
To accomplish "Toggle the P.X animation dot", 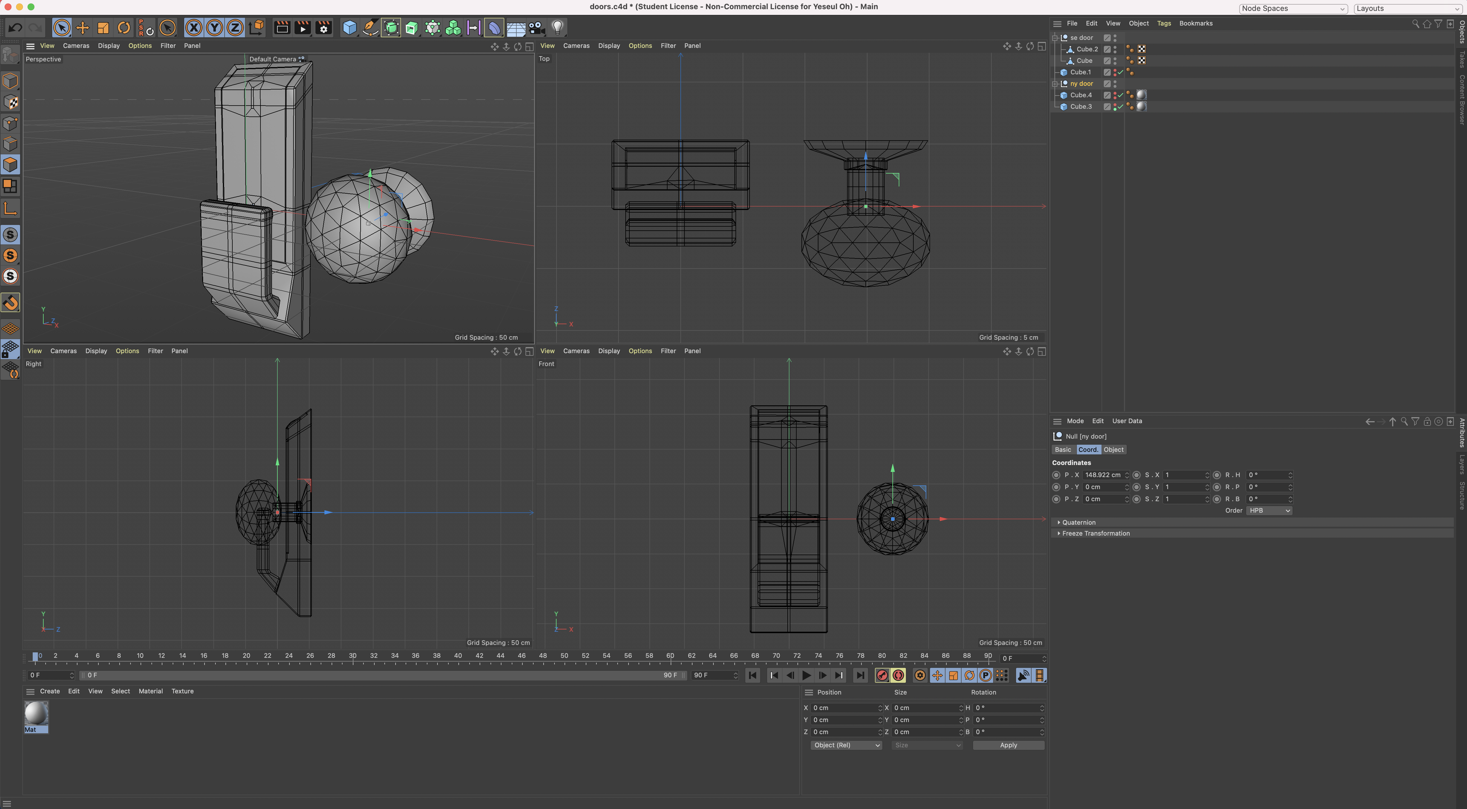I will pyautogui.click(x=1056, y=475).
